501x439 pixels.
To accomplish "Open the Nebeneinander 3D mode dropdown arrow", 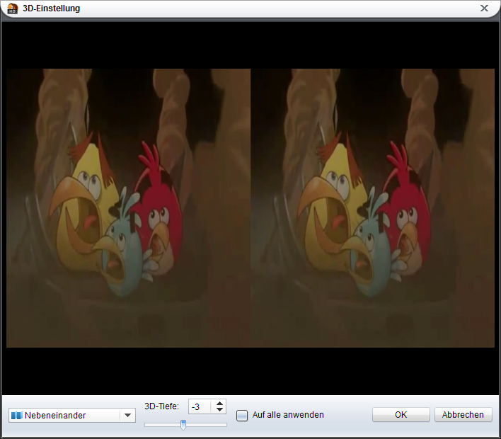I will click(127, 416).
